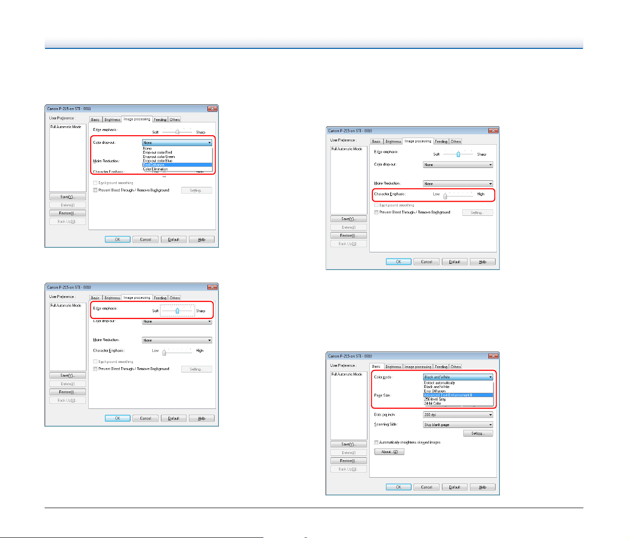
Task: Click Save(Y) in the lower-left dialog
Action: pyautogui.click(x=67, y=376)
